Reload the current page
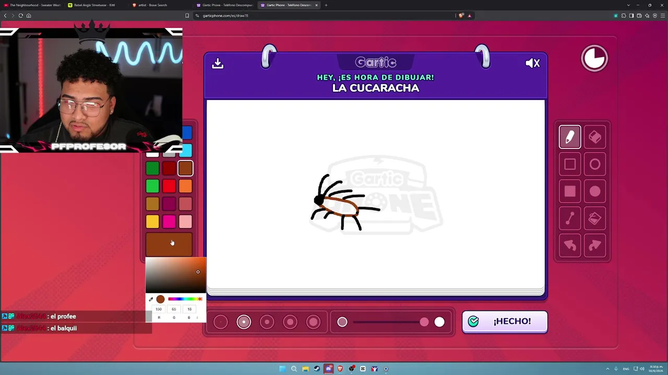668x375 pixels. coord(21,16)
